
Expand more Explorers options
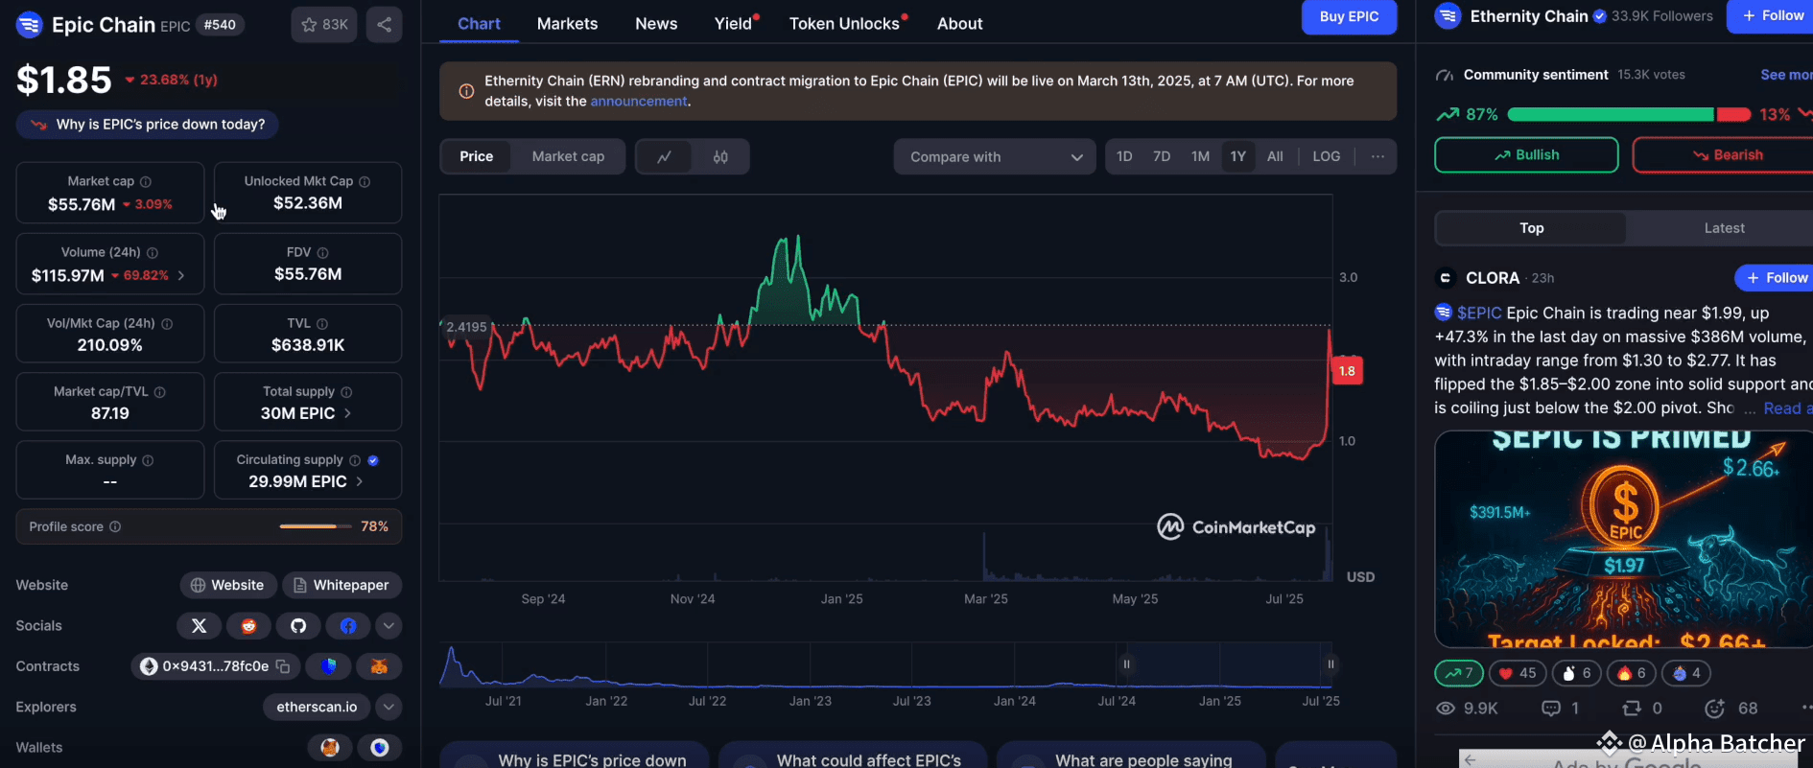pyautogui.click(x=388, y=708)
